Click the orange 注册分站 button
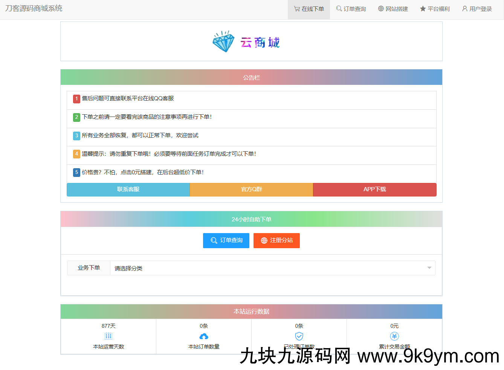The height and width of the screenshot is (370, 504). 276,241
